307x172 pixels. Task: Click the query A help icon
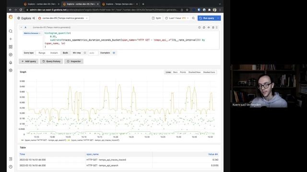(x=200, y=28)
